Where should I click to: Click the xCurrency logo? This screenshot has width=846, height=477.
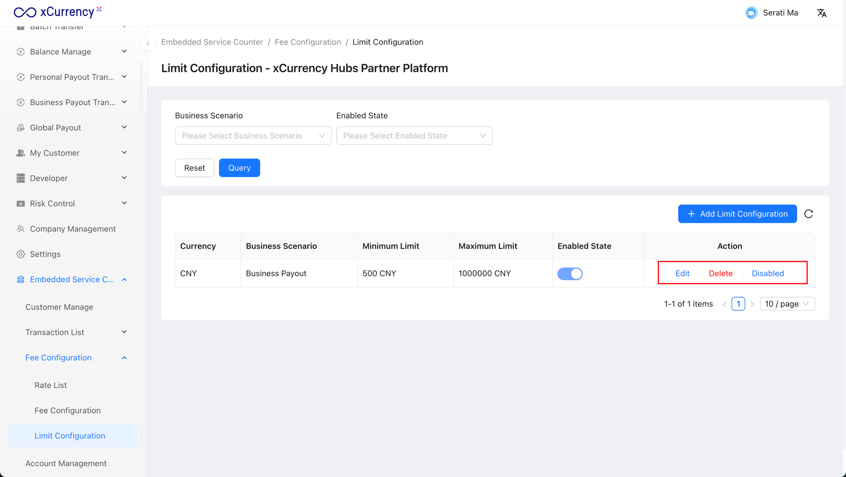coord(57,12)
